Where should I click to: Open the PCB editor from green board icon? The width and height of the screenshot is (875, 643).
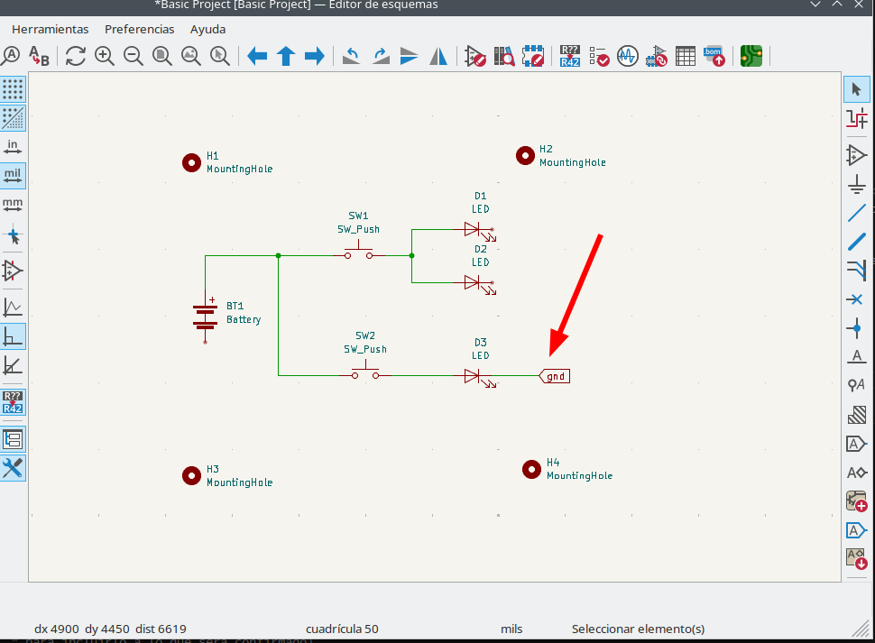click(x=751, y=56)
